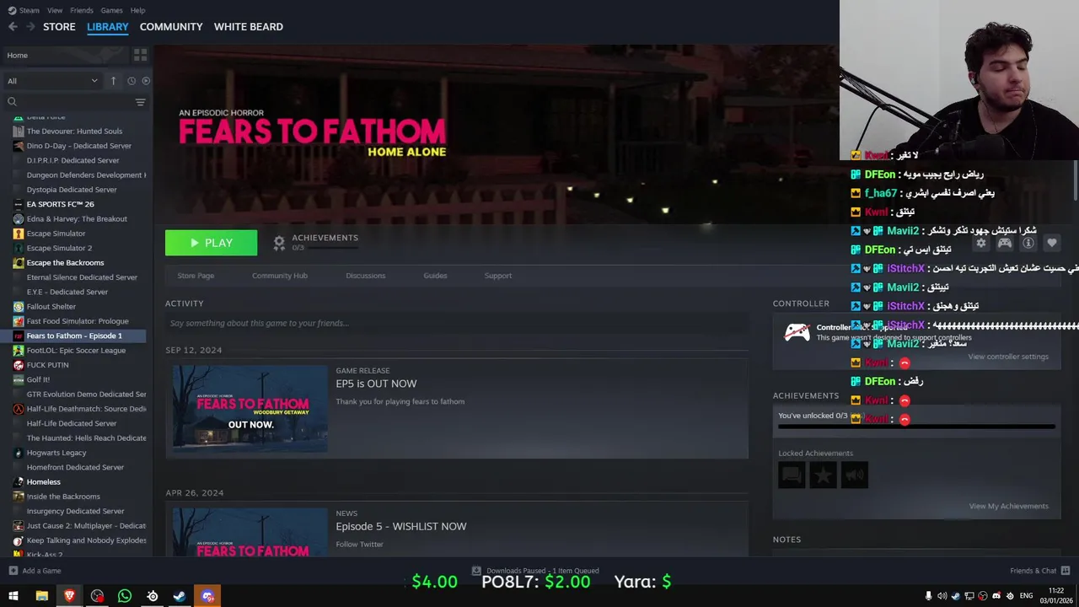Image resolution: width=1079 pixels, height=607 pixels.
Task: Select The Devourer: Hunted Souls in library
Action: pyautogui.click(x=74, y=132)
